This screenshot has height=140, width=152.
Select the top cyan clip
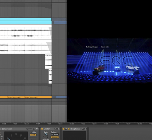(x=25, y=19)
